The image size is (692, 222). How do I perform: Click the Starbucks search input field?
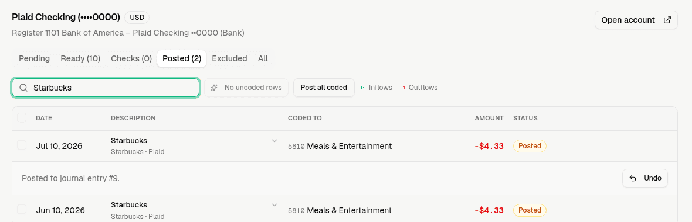[106, 88]
